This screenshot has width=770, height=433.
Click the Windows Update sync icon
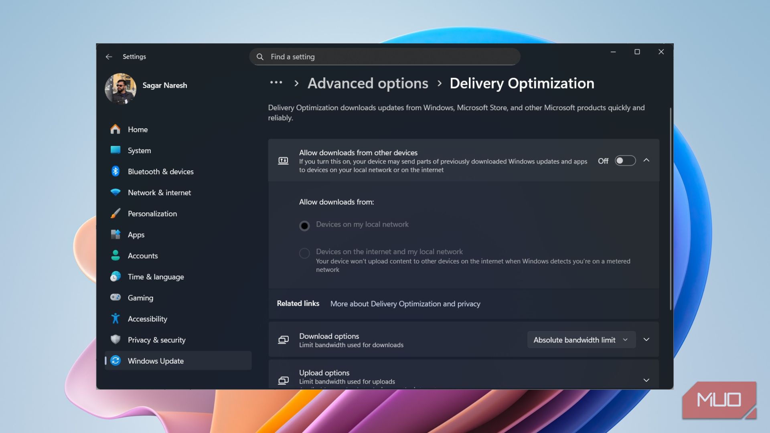tap(115, 360)
